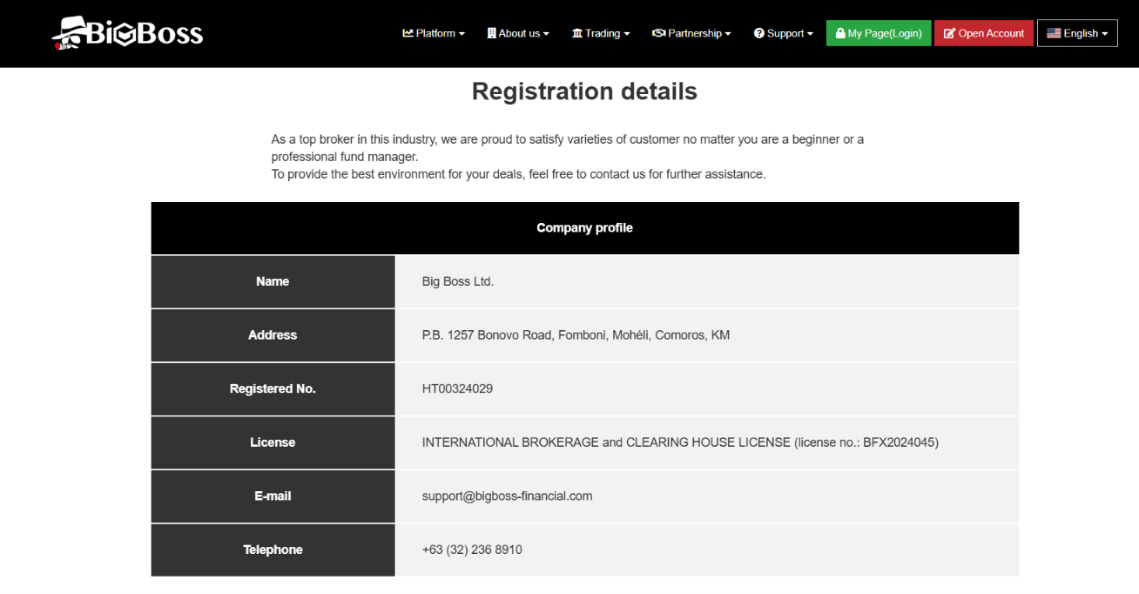Screen dimensions: 1139x594
Task: Click the Registration details heading
Action: click(584, 91)
